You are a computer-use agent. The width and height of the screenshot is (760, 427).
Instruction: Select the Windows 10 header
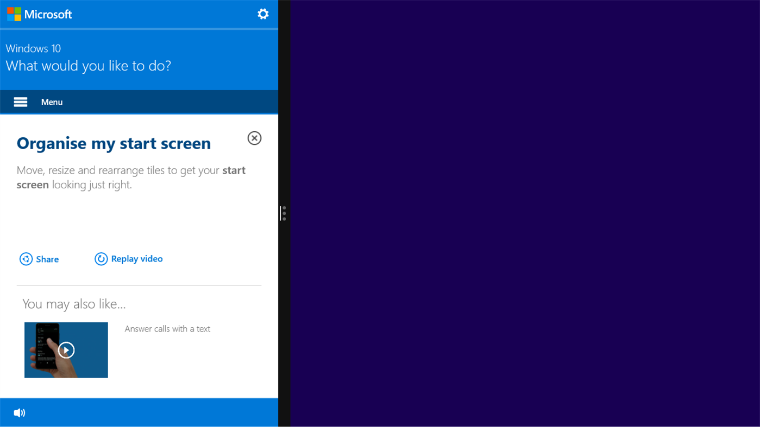[x=33, y=48]
